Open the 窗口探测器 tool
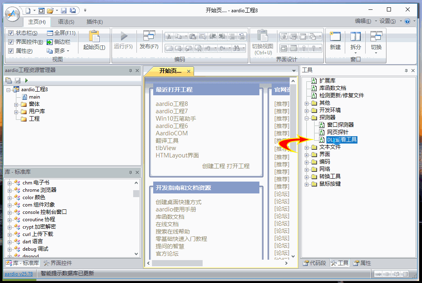The image size is (422, 283). coord(340,125)
